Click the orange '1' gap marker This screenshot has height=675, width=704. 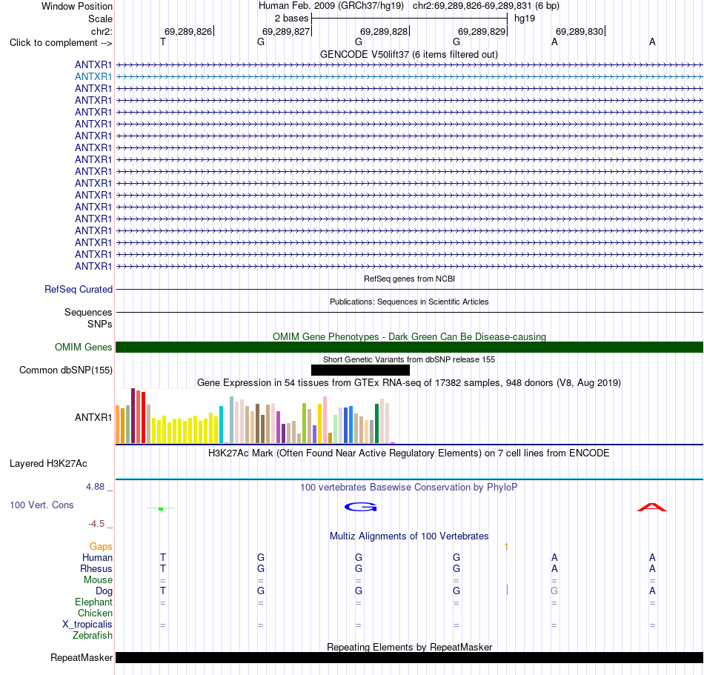point(506,547)
